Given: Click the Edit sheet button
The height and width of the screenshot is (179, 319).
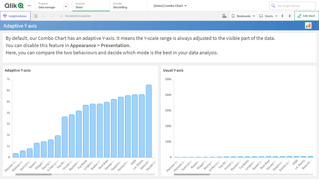Looking at the screenshot, I should [306, 16].
